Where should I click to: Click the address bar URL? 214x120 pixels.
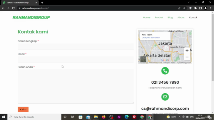click(35, 8)
